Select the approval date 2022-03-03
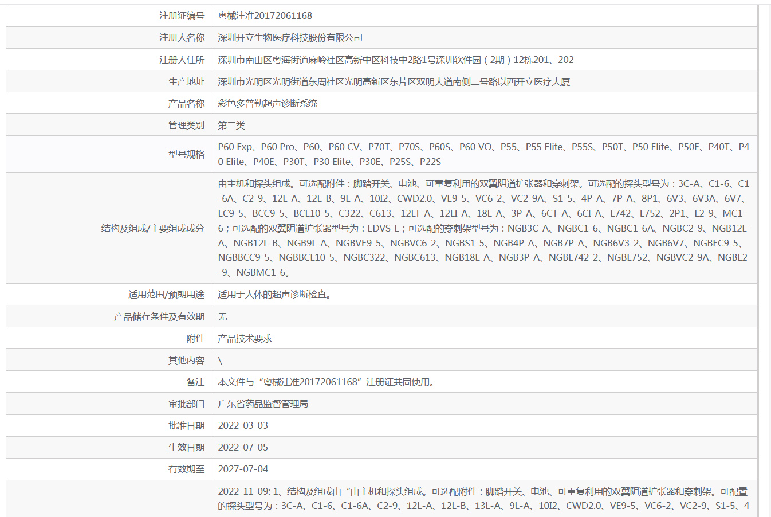Screen dimensions: 771x517 pyautogui.click(x=243, y=425)
